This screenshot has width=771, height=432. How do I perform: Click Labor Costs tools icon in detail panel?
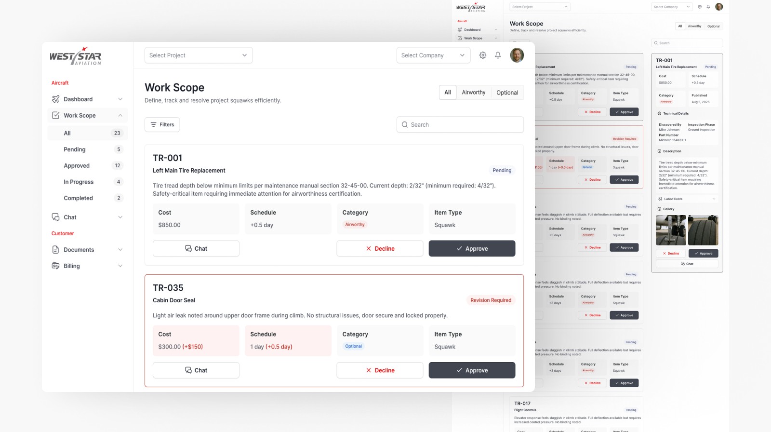[x=660, y=199]
